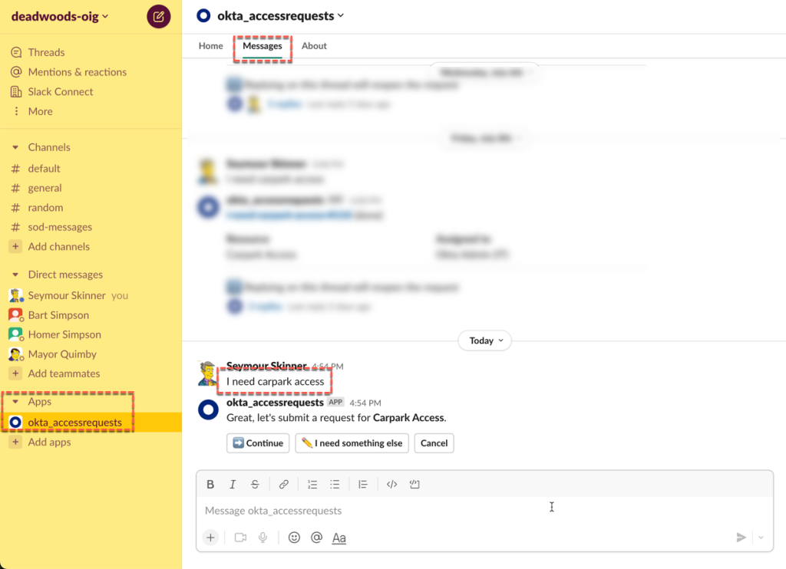
Task: Open the Today date dropdown
Action: (485, 340)
